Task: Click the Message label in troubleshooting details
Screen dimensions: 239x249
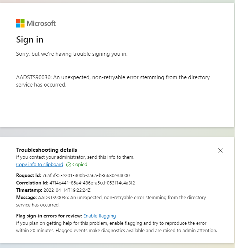Action: 26,197
